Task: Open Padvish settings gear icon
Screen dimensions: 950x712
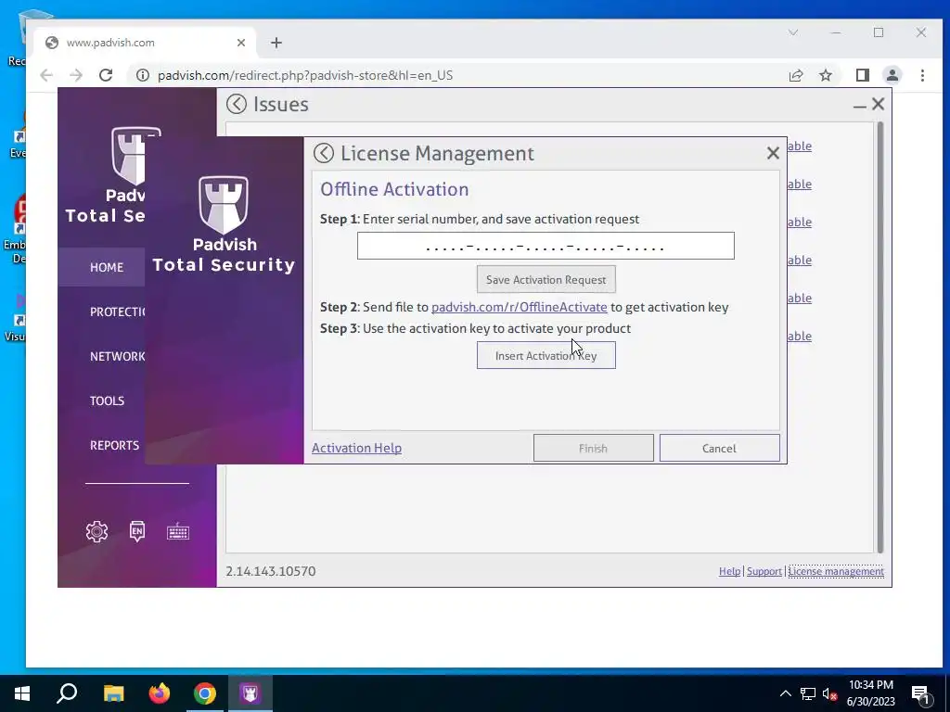Action: tap(96, 531)
